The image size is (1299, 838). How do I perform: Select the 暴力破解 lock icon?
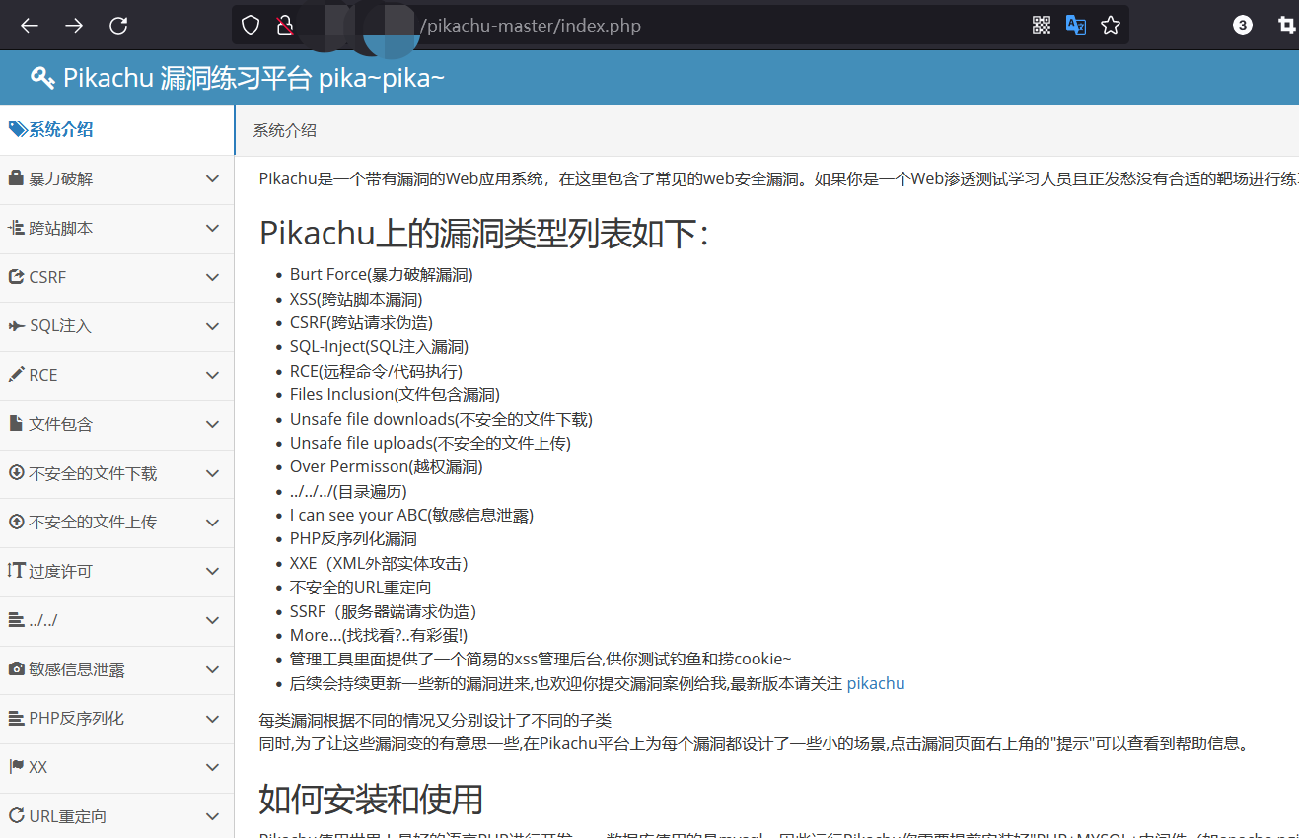coord(15,178)
